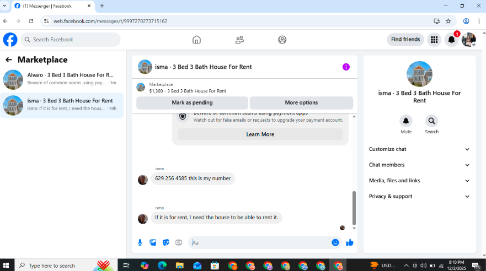Search in conversation with the magnifier icon
The width and height of the screenshot is (486, 271).
tap(431, 121)
